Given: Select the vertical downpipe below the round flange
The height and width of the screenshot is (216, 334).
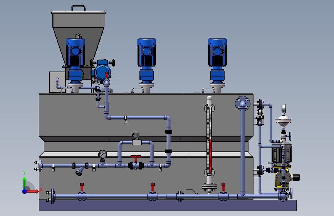Looking at the screenshot, I should 243,151.
